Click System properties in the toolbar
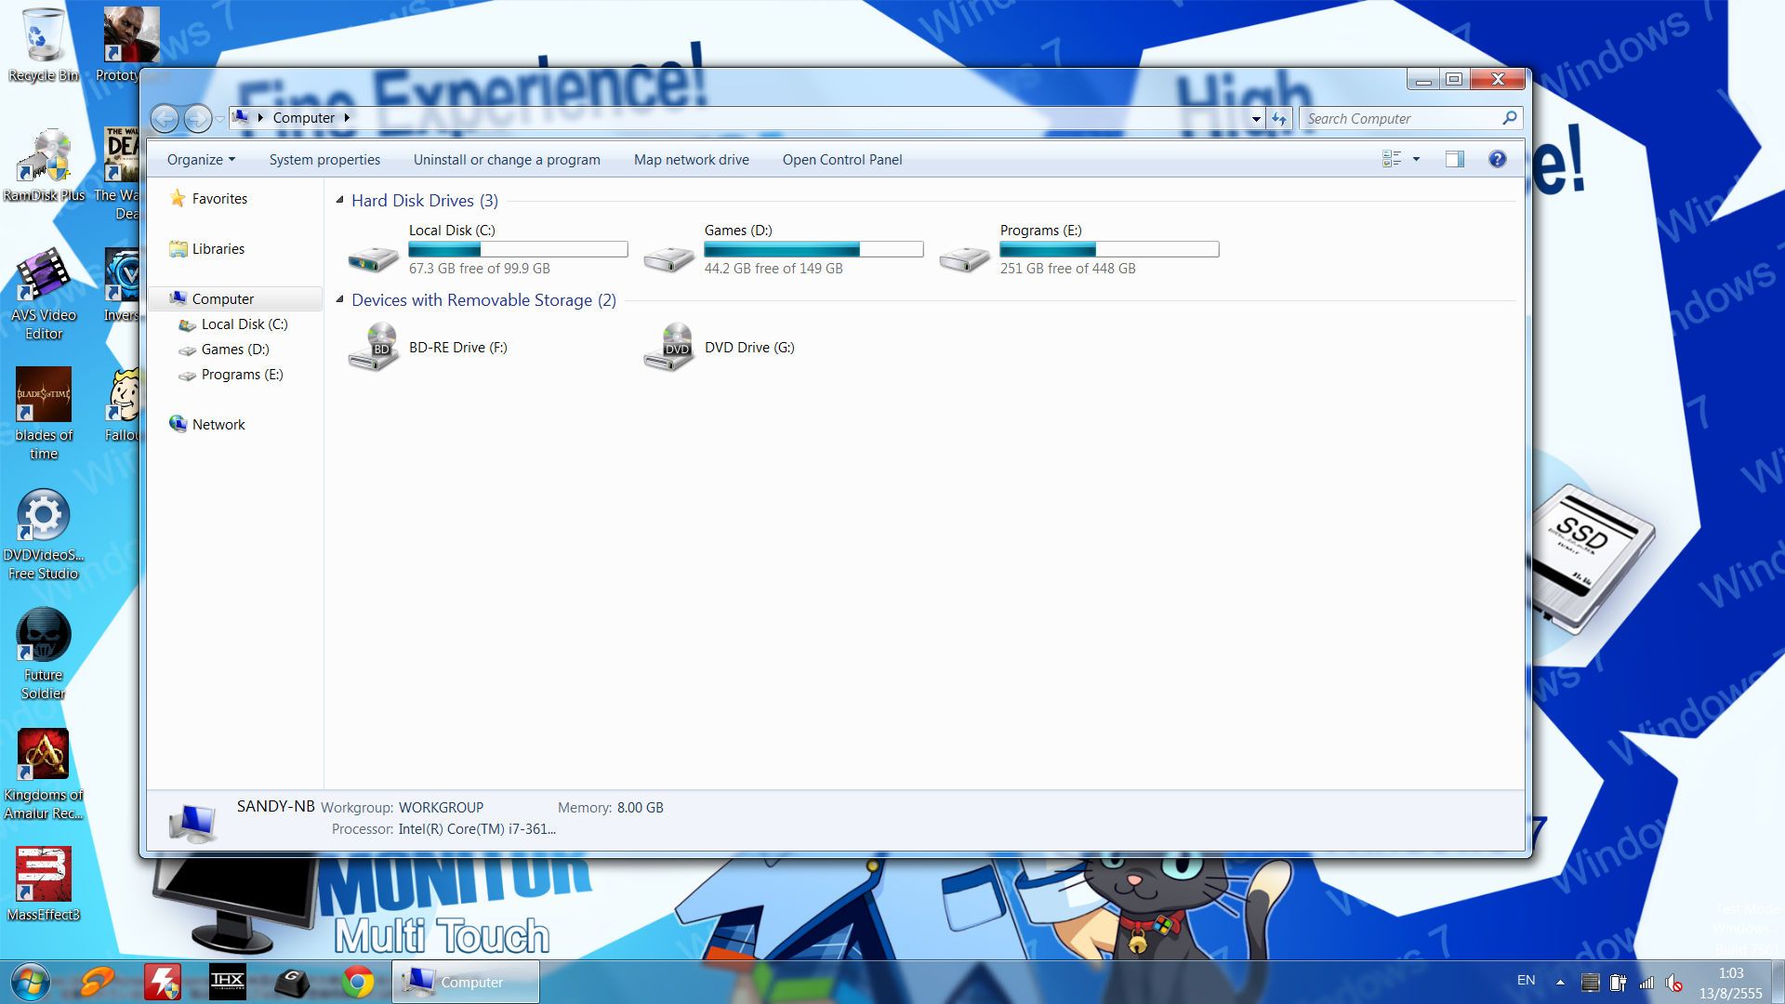The image size is (1785, 1004). click(324, 160)
